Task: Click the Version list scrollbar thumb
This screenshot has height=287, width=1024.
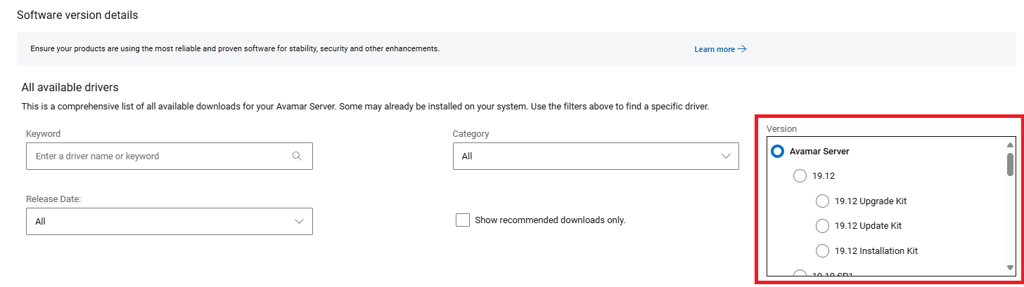Action: click(1010, 164)
